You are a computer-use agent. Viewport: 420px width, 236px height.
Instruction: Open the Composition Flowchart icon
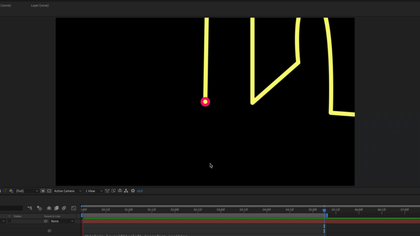click(126, 191)
